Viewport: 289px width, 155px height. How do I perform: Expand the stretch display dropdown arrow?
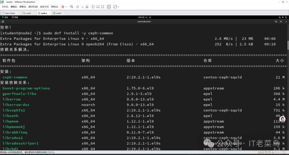coord(118,7)
